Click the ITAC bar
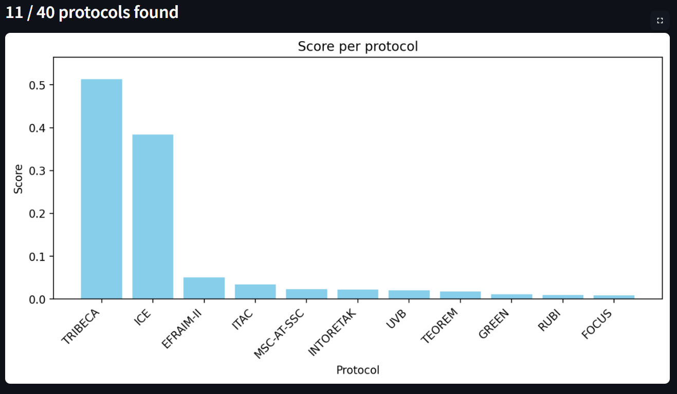 coord(255,290)
